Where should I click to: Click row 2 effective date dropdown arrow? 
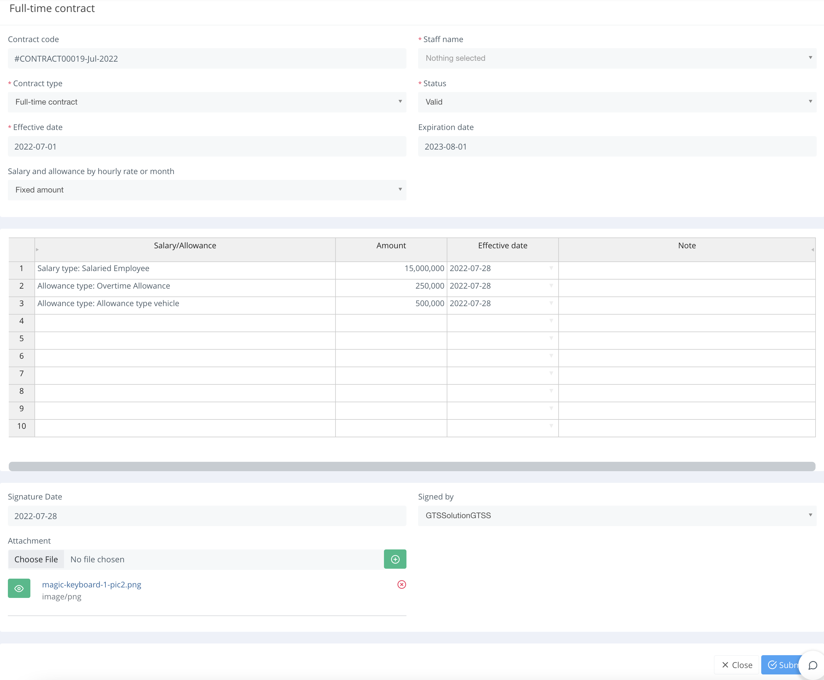pos(551,286)
